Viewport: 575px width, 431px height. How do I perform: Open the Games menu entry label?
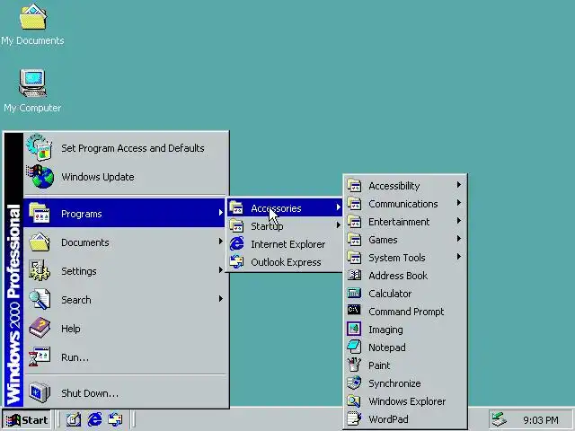(x=383, y=240)
